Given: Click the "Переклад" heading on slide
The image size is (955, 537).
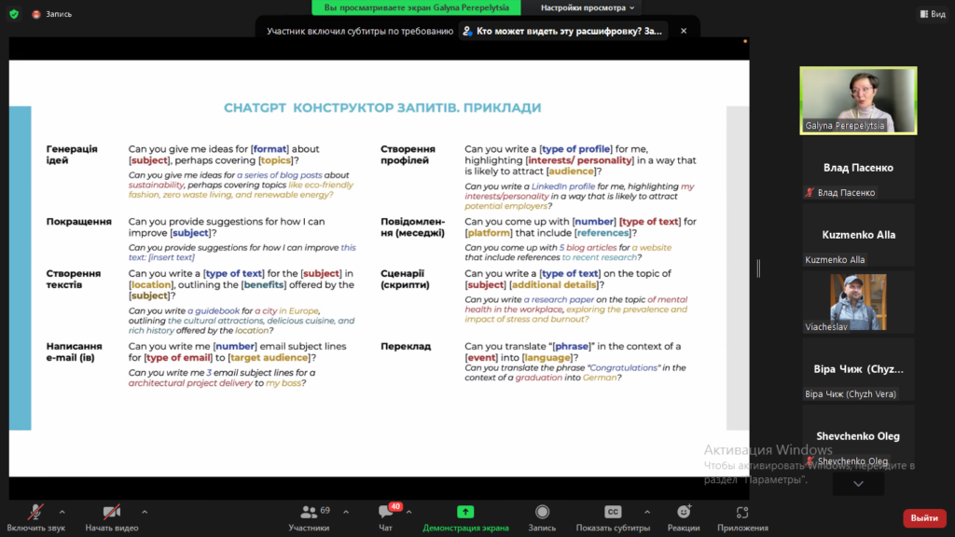Looking at the screenshot, I should [406, 347].
